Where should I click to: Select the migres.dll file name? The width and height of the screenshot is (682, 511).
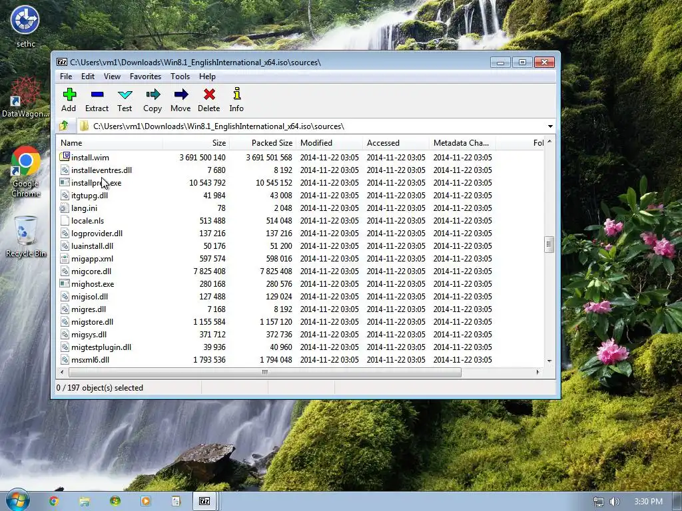pos(89,309)
